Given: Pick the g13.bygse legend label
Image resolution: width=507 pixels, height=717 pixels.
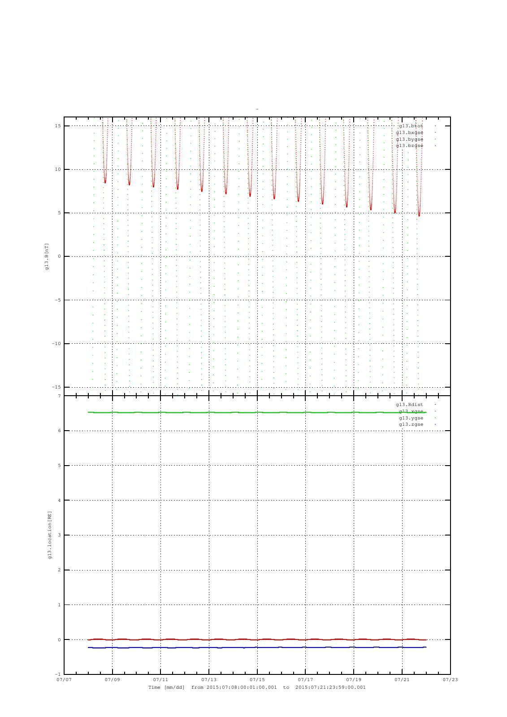Looking at the screenshot, I should [410, 139].
